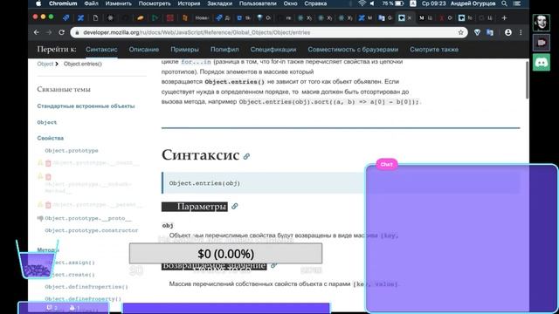Jump to the Описание section
559x314 pixels.
tap(144, 50)
